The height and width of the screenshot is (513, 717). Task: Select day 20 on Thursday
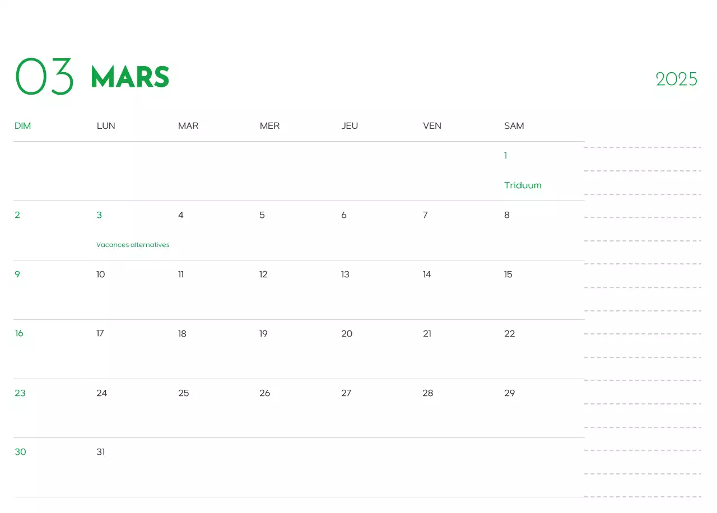click(347, 334)
